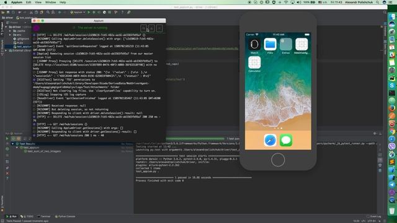
Task: Expand the .cache folder in Project tree
Action: click(x=10, y=31)
